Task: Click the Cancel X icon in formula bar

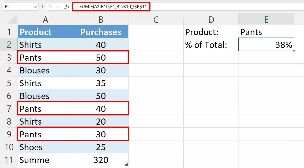Action: click(50, 6)
